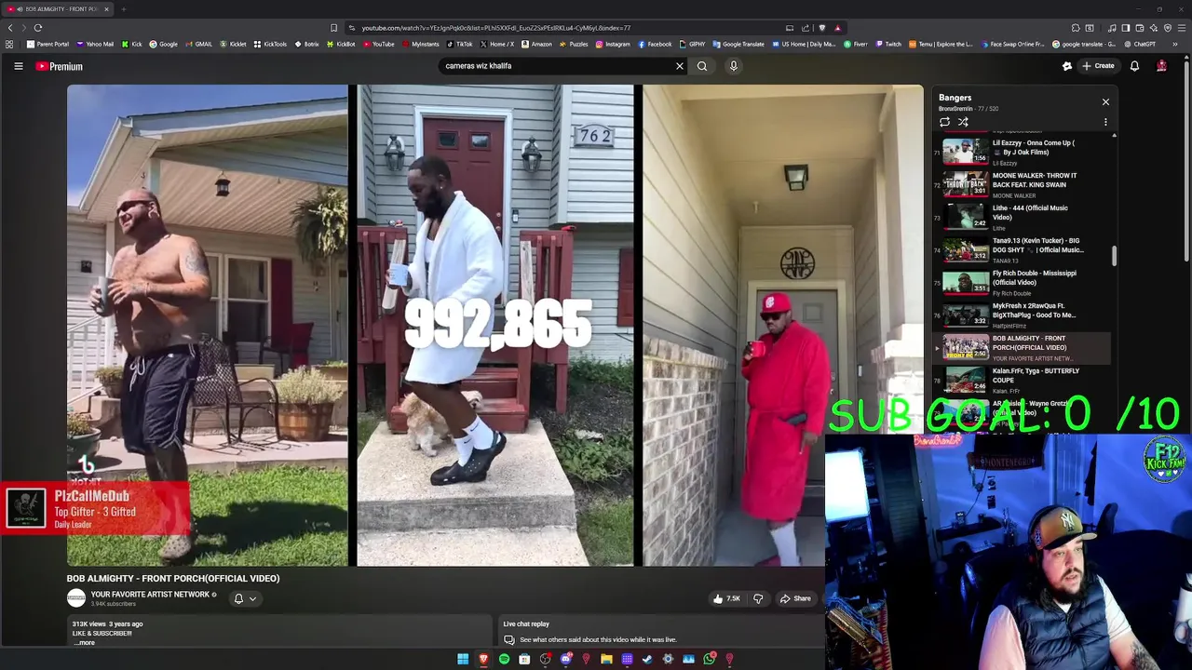Reload the page
The height and width of the screenshot is (670, 1192).
click(38, 28)
